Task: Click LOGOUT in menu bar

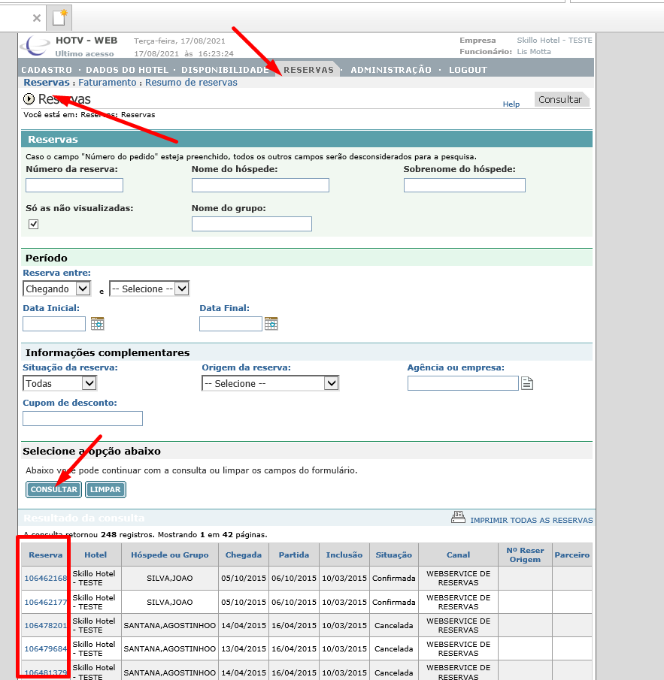Action: click(x=468, y=70)
